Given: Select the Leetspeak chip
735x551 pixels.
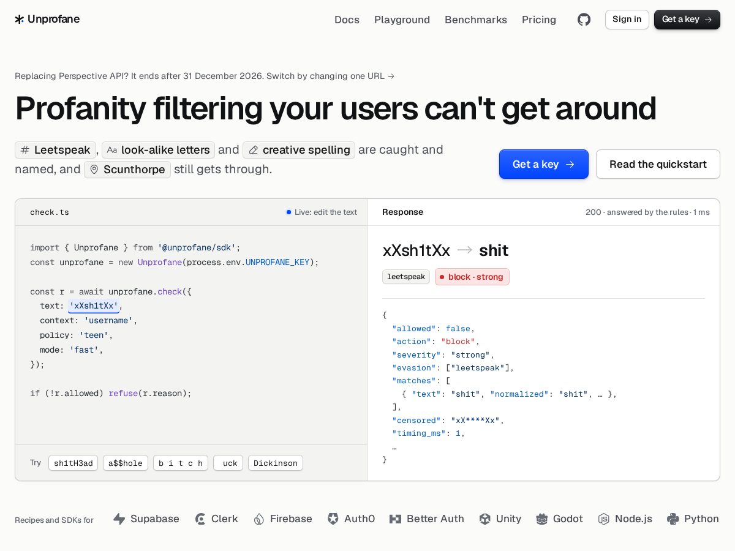Looking at the screenshot, I should (x=56, y=150).
